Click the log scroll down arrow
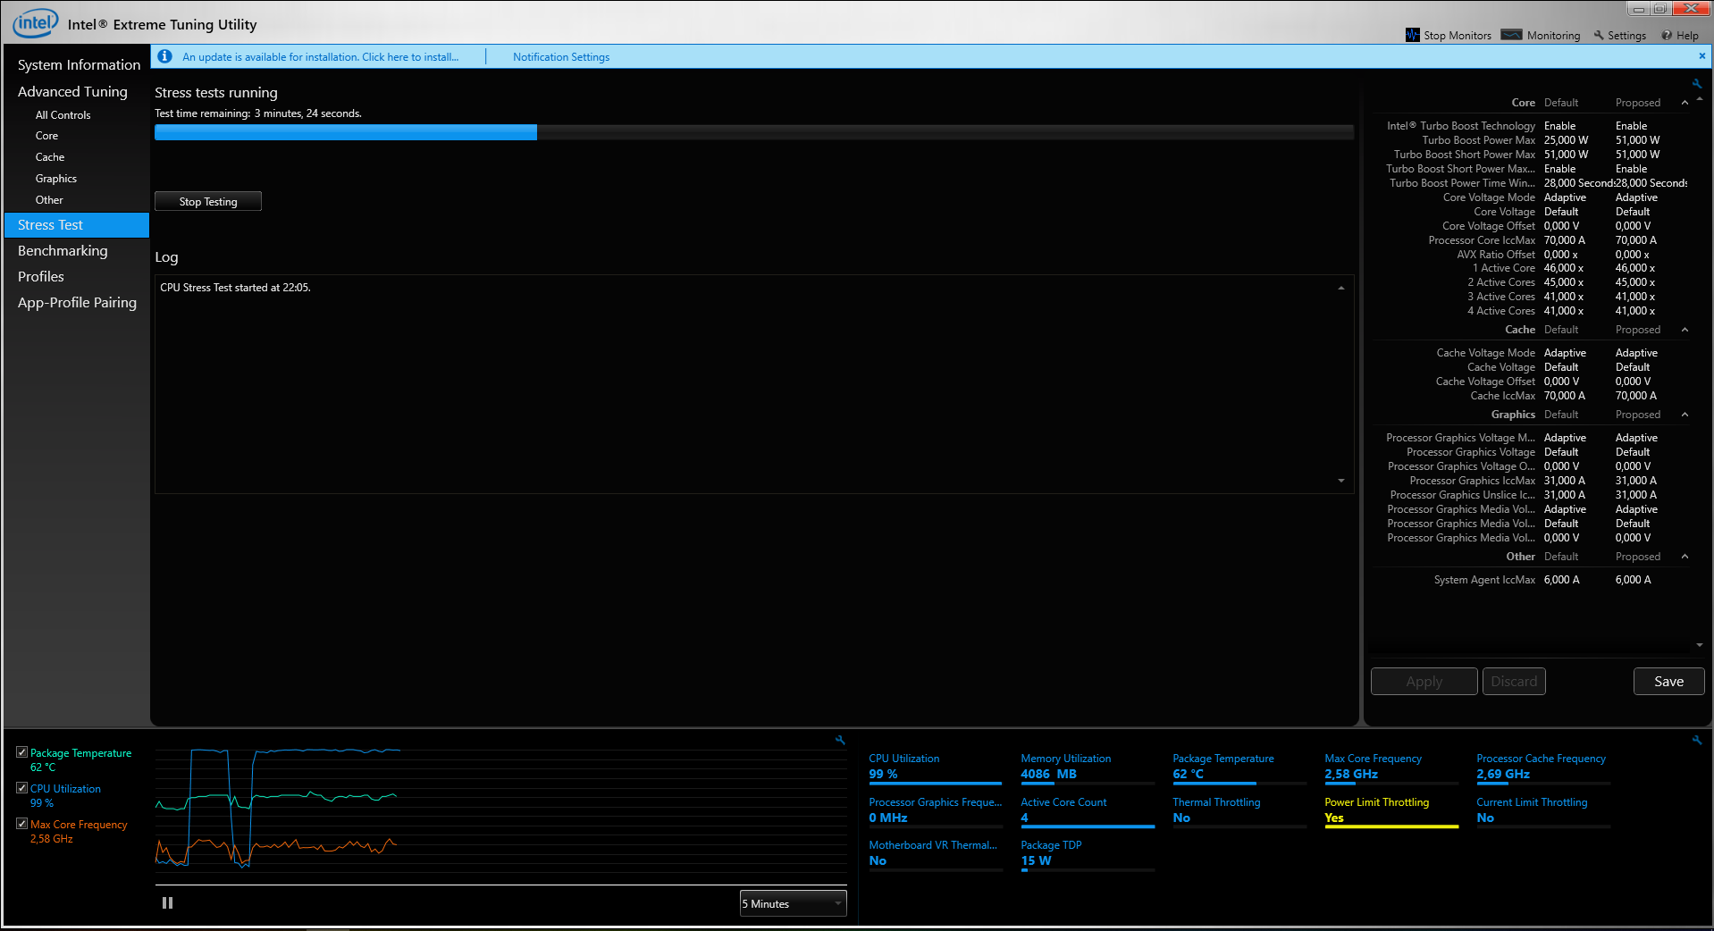The width and height of the screenshot is (1714, 931). click(1340, 481)
